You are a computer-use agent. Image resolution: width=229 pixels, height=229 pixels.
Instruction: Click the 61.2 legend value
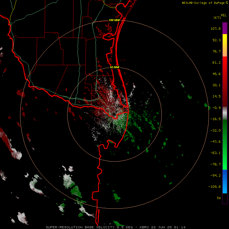click(x=217, y=63)
